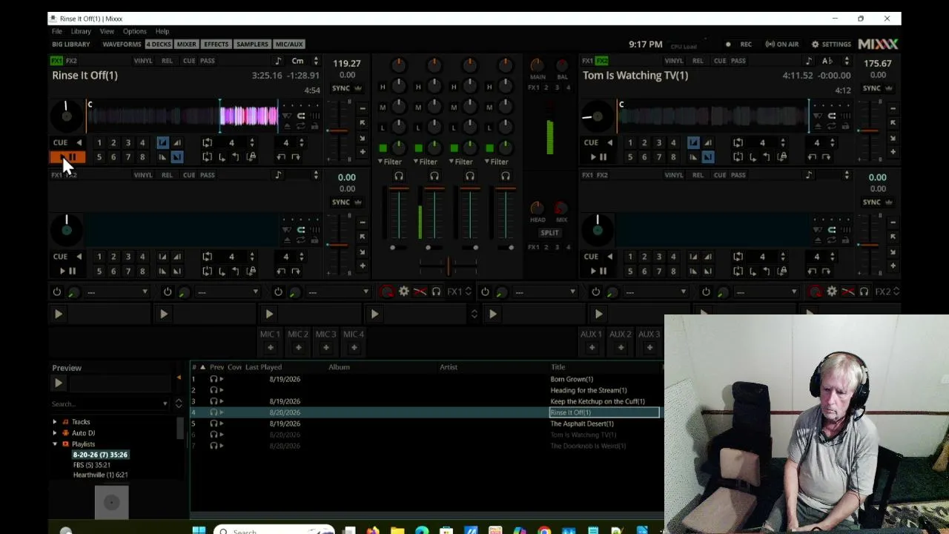Open the first effect slot dropdown in FX1
Viewport: 949px width, 534px height.
point(116,291)
